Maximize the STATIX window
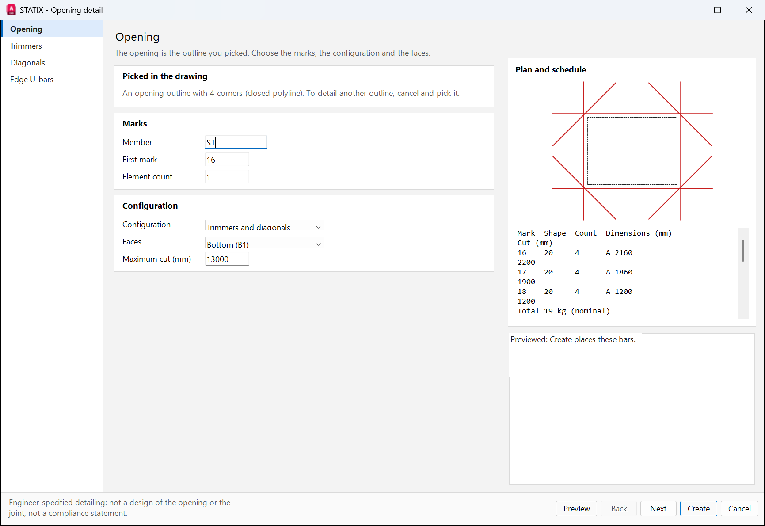765x526 pixels. point(718,10)
